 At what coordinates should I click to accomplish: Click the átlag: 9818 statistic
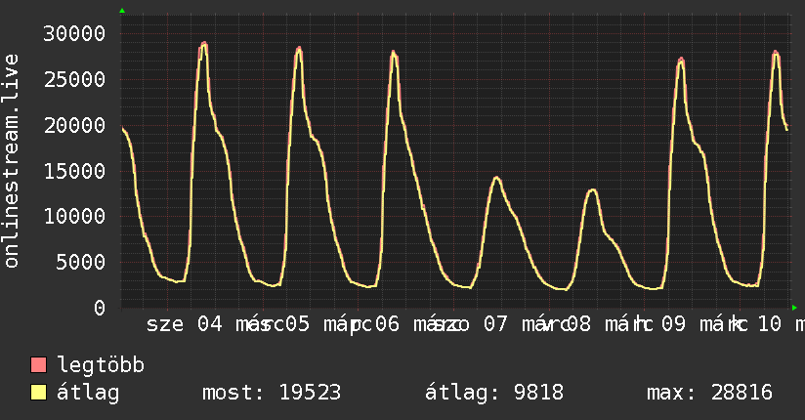coord(494,393)
